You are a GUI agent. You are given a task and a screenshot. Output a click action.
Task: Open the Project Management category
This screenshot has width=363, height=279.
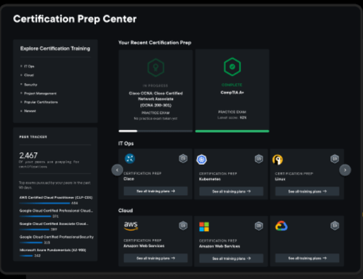point(40,93)
